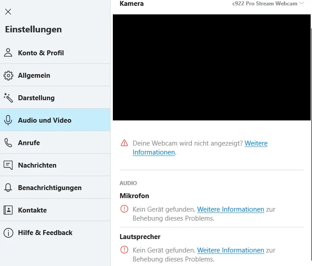Click the phone icon beside Anrufe
This screenshot has width=312, height=266.
click(8, 143)
